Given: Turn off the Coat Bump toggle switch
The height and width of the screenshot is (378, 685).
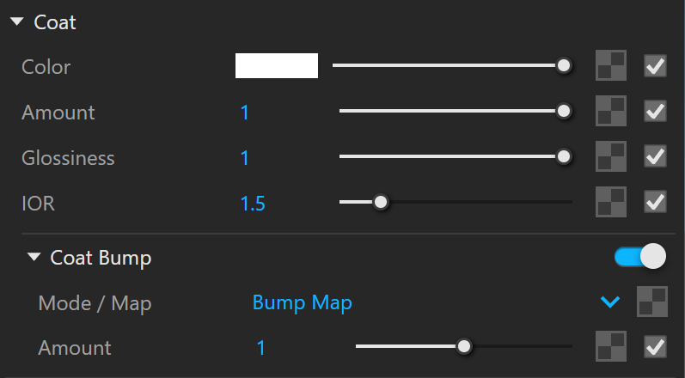Looking at the screenshot, I should click(640, 256).
